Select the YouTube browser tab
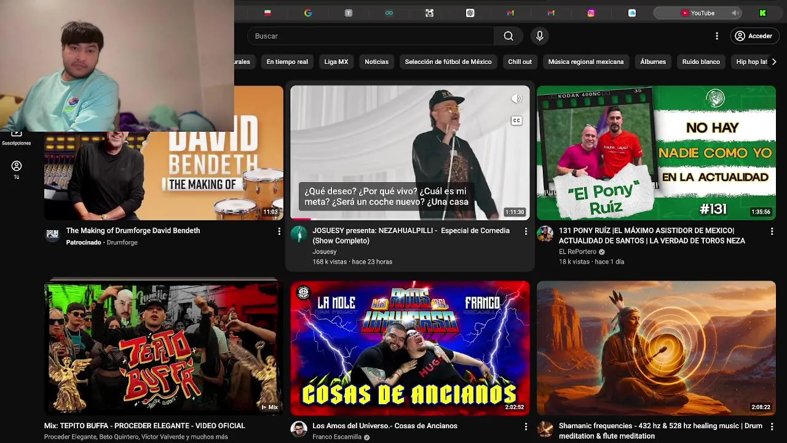787x443 pixels. pyautogui.click(x=698, y=13)
